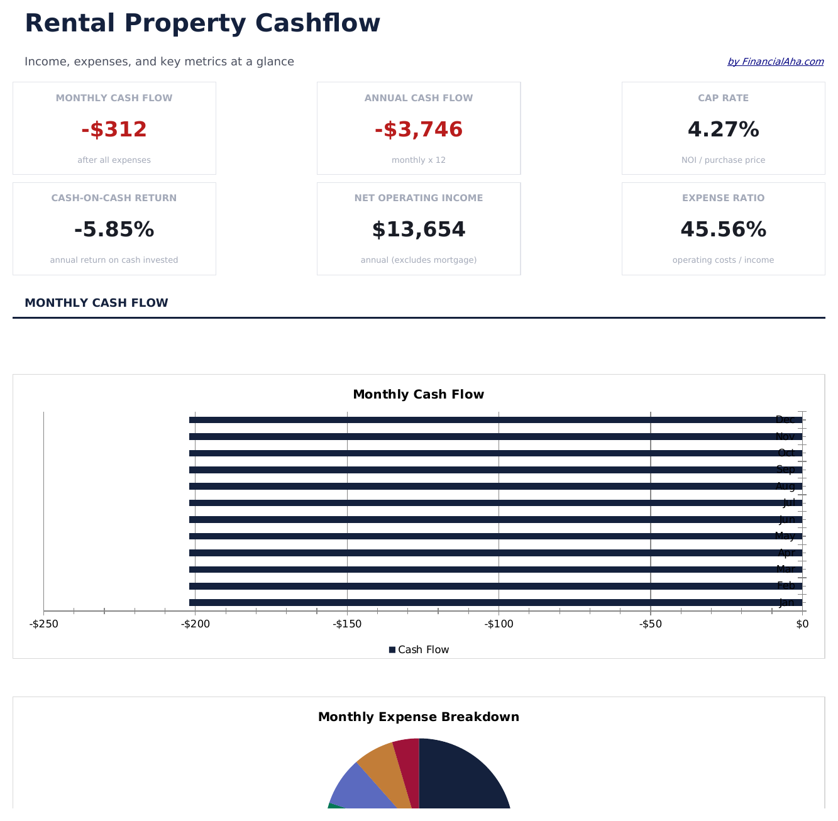Click the Rental Property Cashflow page title
The height and width of the screenshot is (821, 838).
202,24
